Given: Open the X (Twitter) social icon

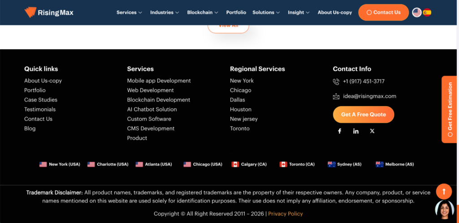Looking at the screenshot, I should point(372,131).
